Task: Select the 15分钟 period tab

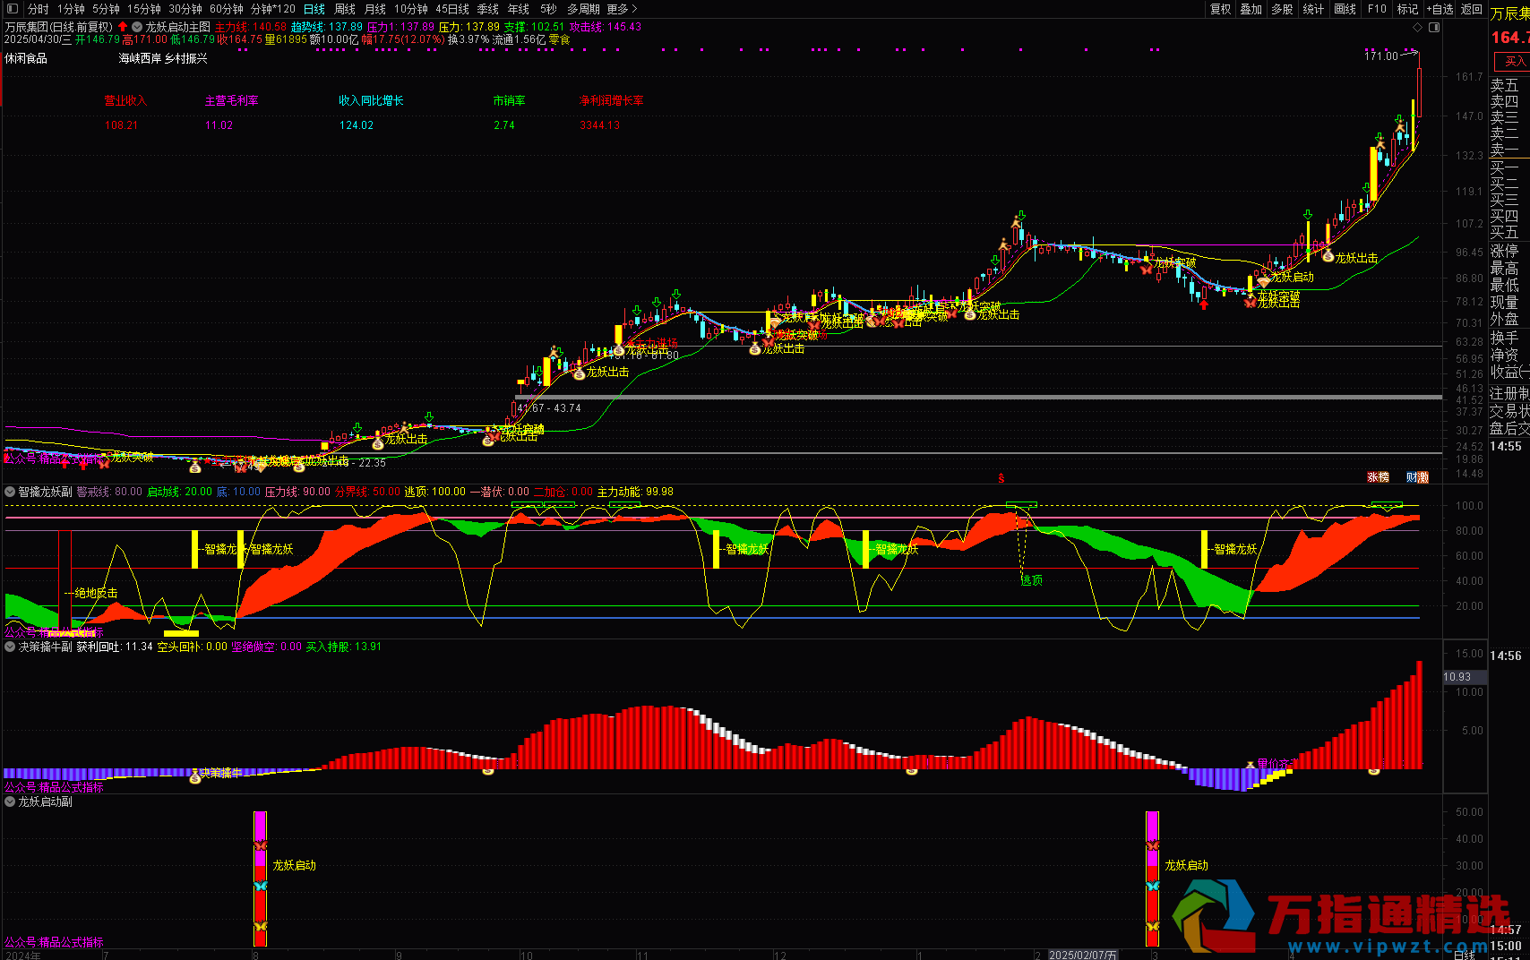Action: pyautogui.click(x=144, y=9)
